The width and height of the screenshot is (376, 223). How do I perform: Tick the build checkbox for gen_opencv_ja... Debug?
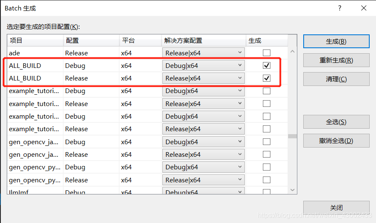click(x=266, y=142)
